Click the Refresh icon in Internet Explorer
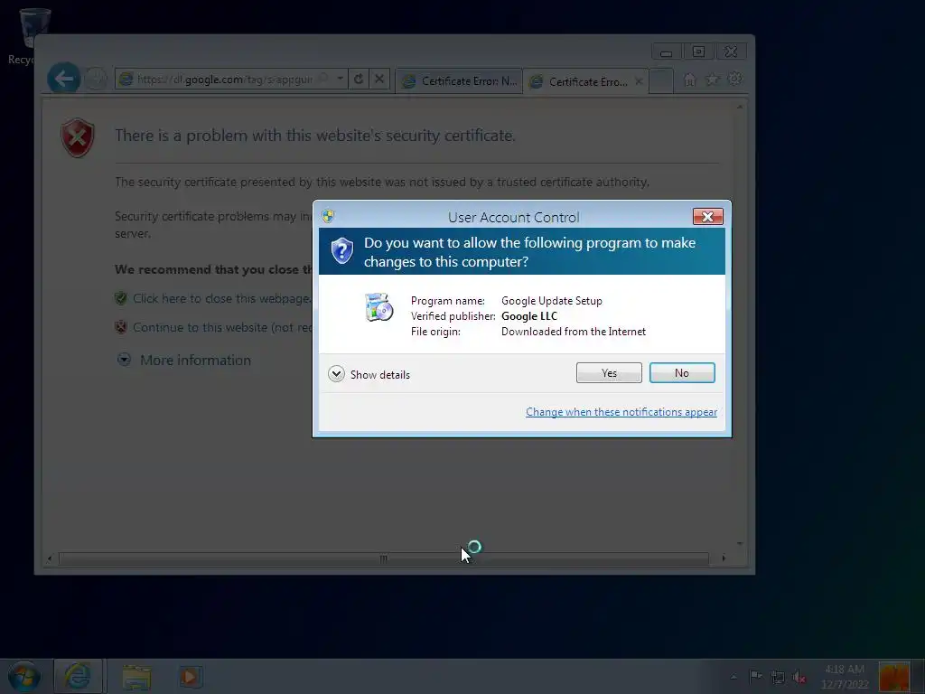Image resolution: width=925 pixels, height=694 pixels. (359, 79)
